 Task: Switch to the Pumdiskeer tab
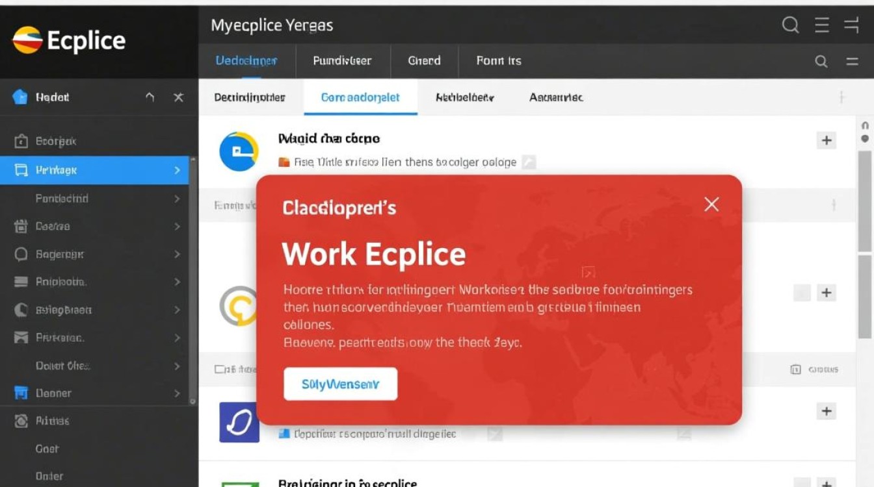click(342, 61)
